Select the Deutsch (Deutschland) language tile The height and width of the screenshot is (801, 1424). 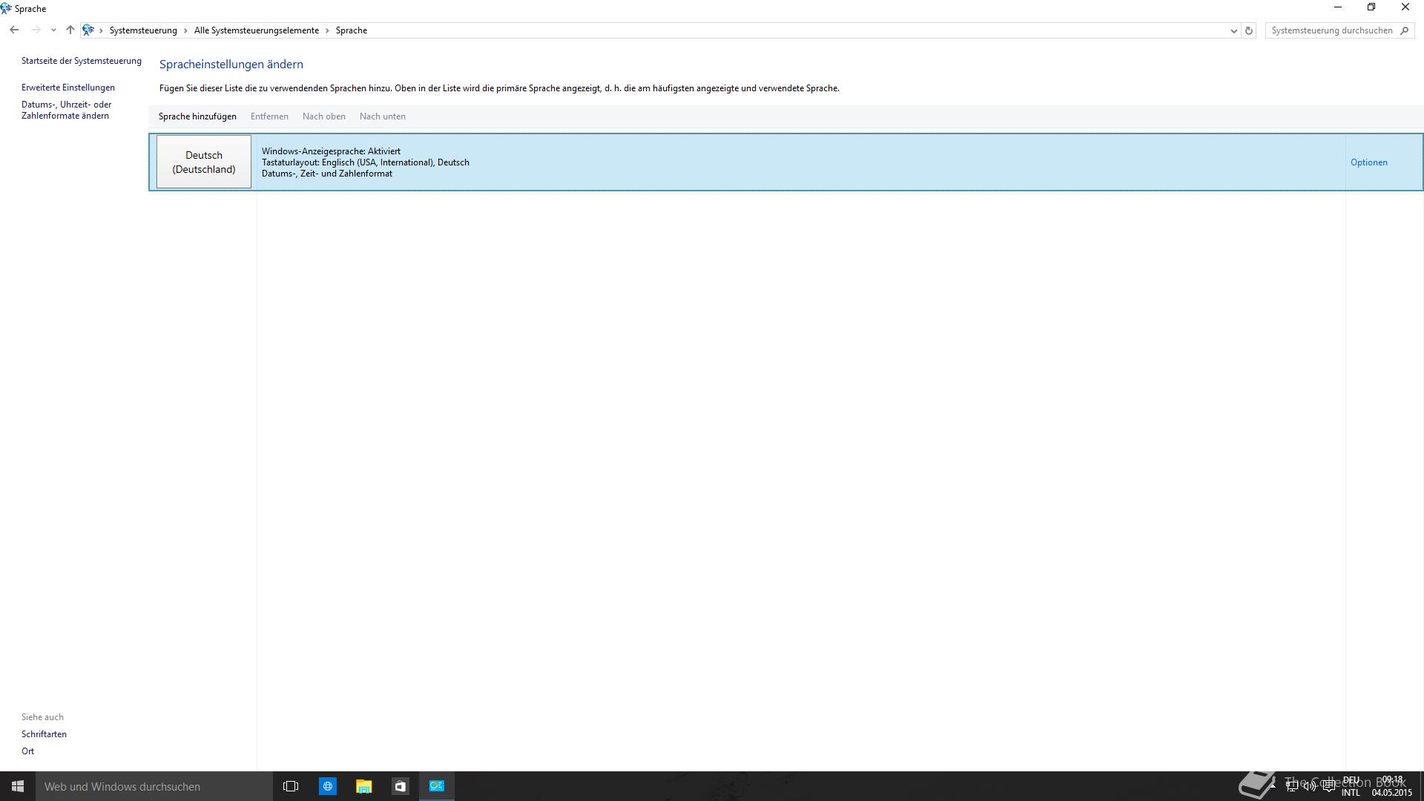(204, 162)
